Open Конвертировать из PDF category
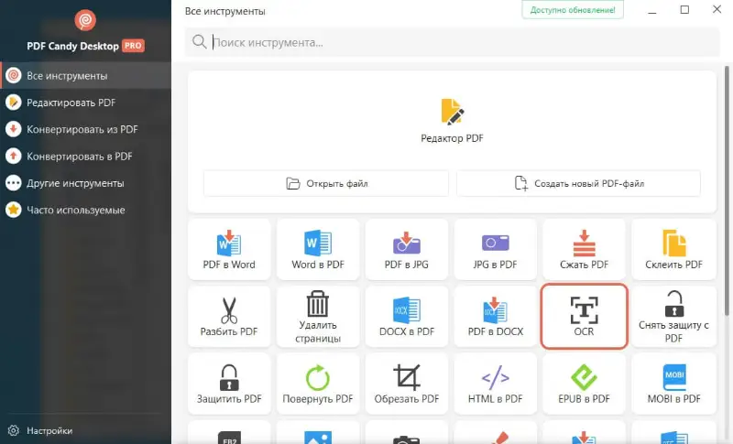The height and width of the screenshot is (444, 733). (85, 129)
